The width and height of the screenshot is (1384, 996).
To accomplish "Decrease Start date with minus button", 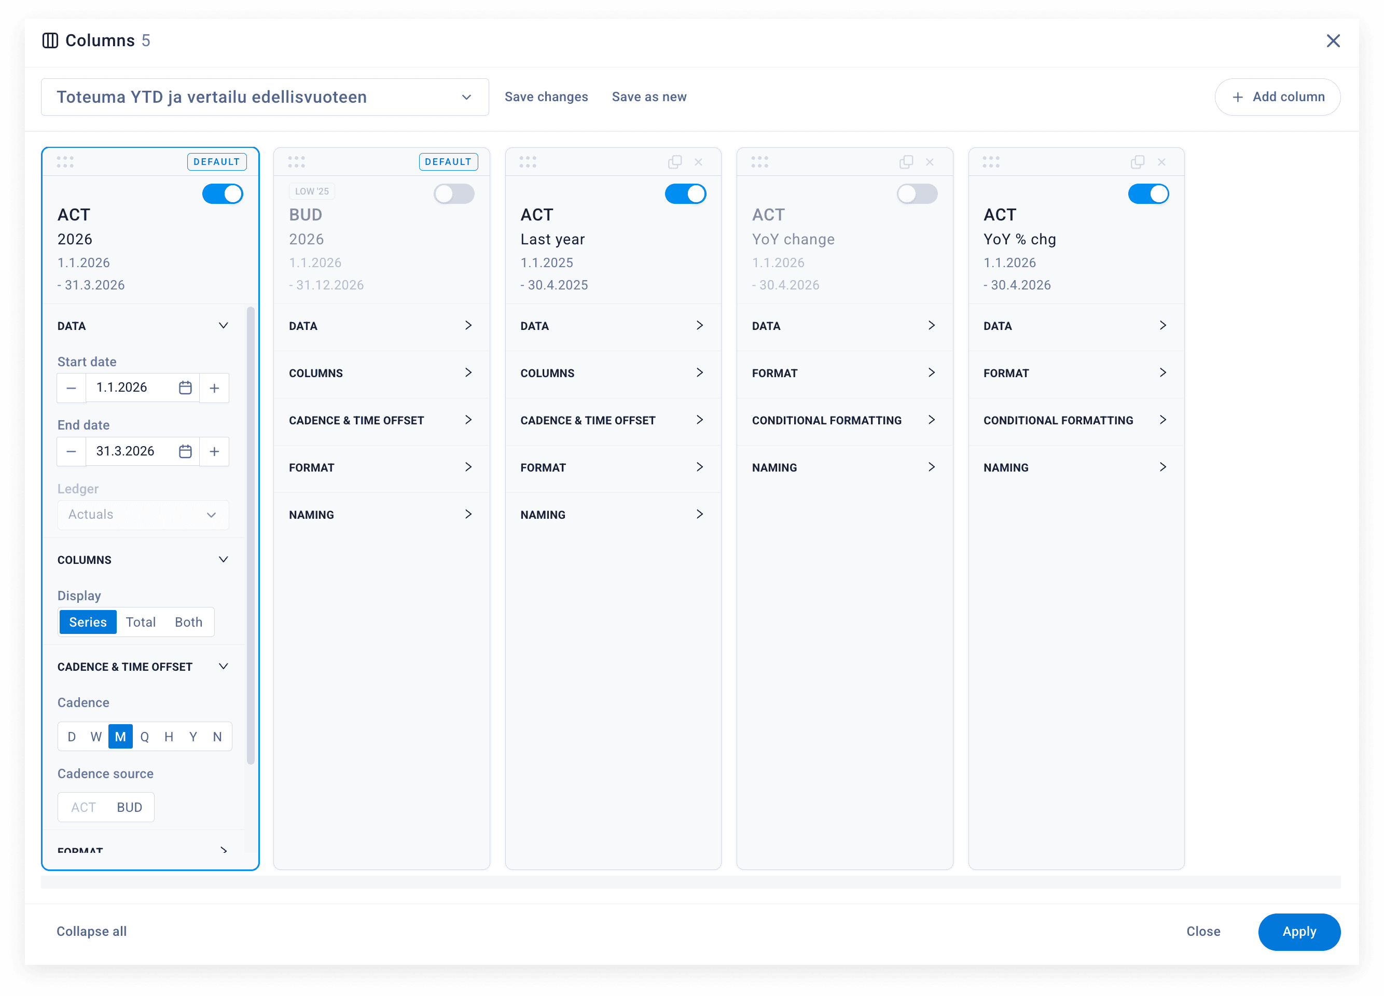I will pyautogui.click(x=72, y=388).
